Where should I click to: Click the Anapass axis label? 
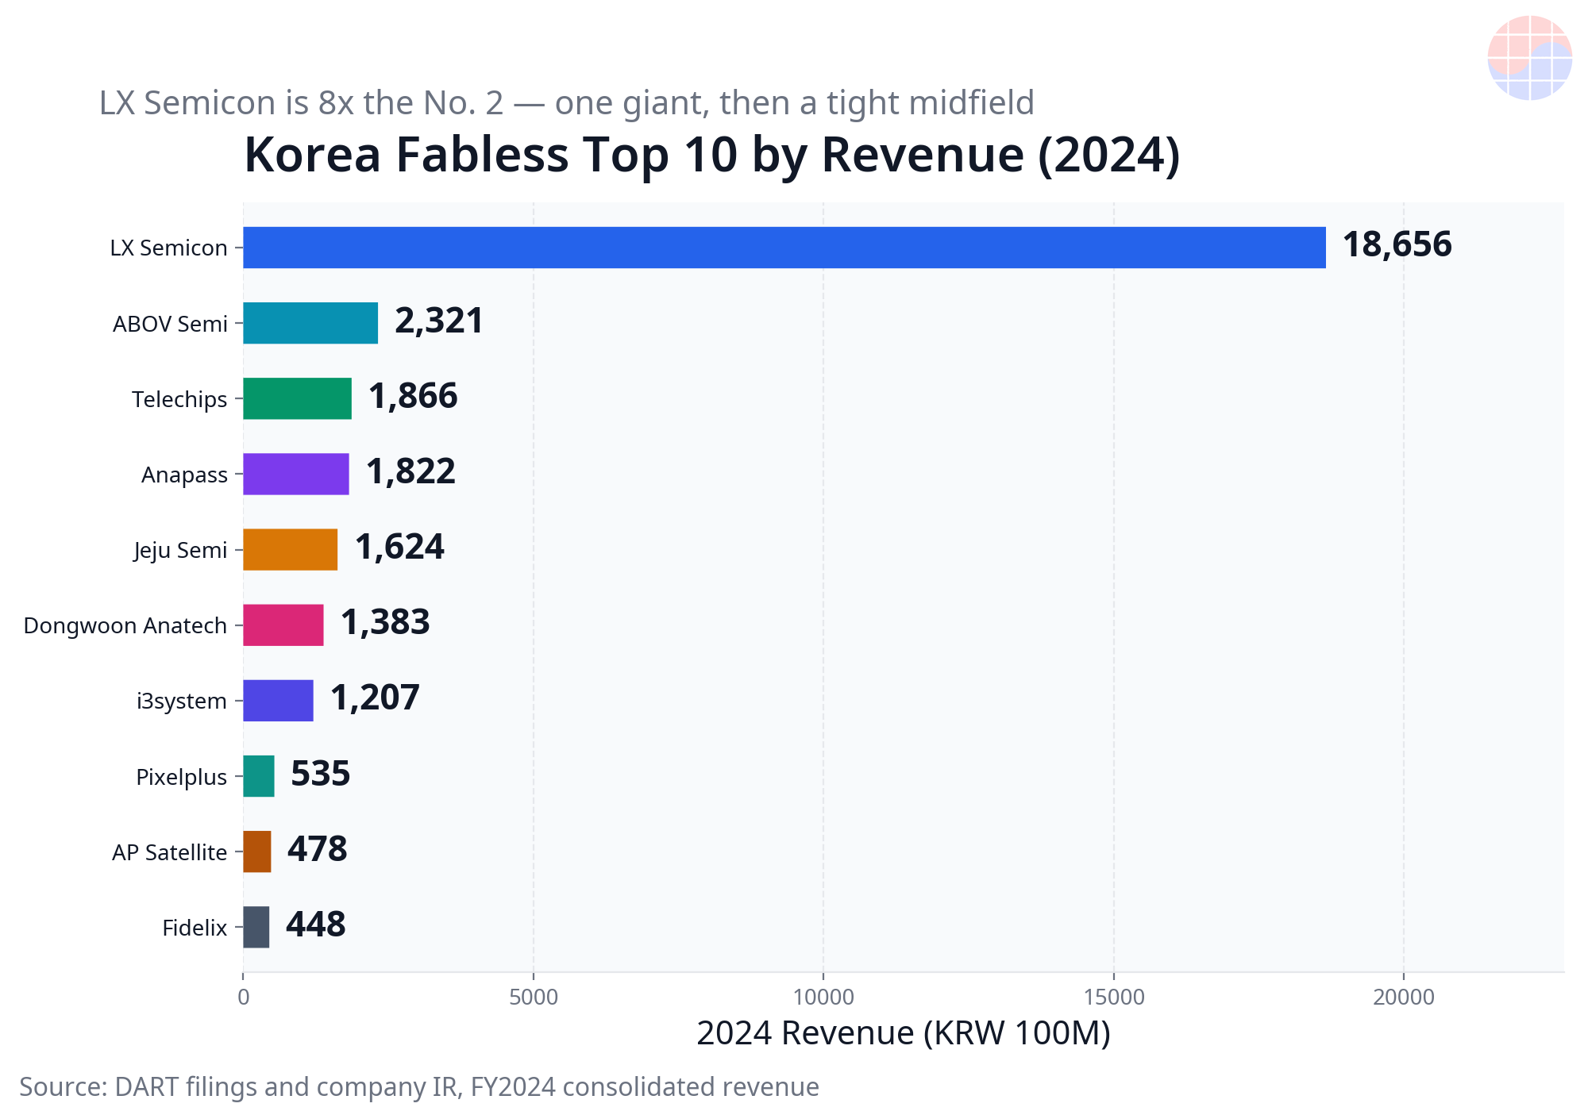[184, 475]
